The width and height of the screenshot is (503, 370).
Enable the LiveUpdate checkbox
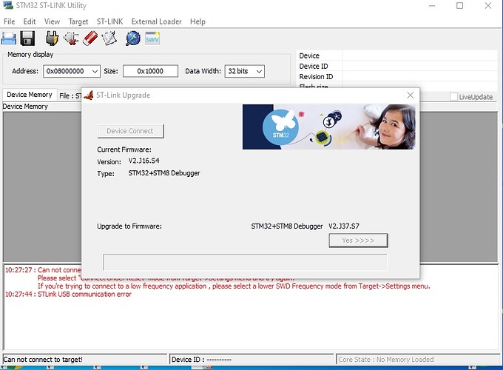(x=454, y=97)
